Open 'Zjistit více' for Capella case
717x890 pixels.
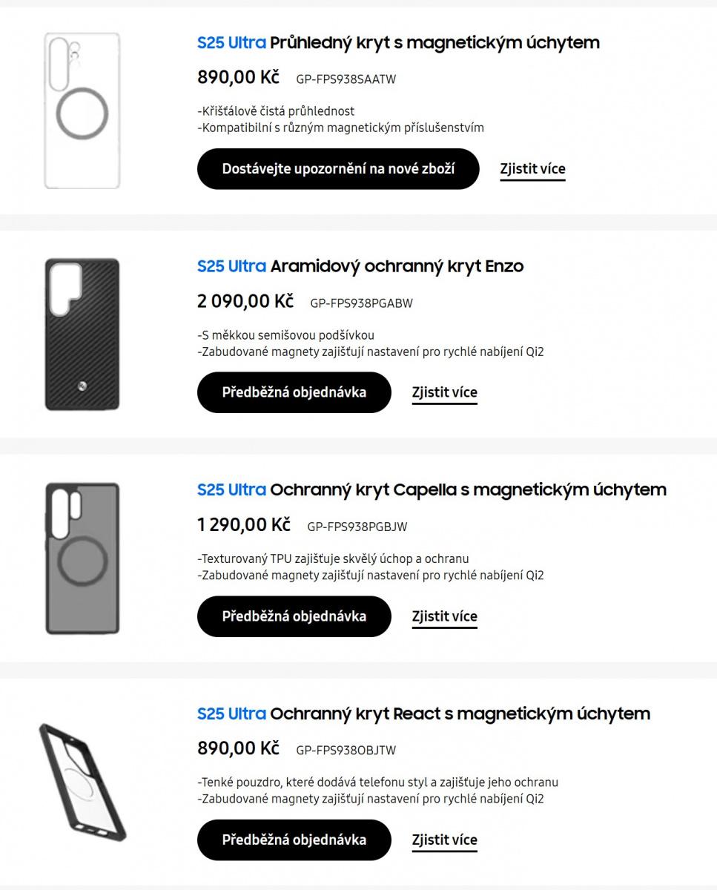tap(444, 617)
